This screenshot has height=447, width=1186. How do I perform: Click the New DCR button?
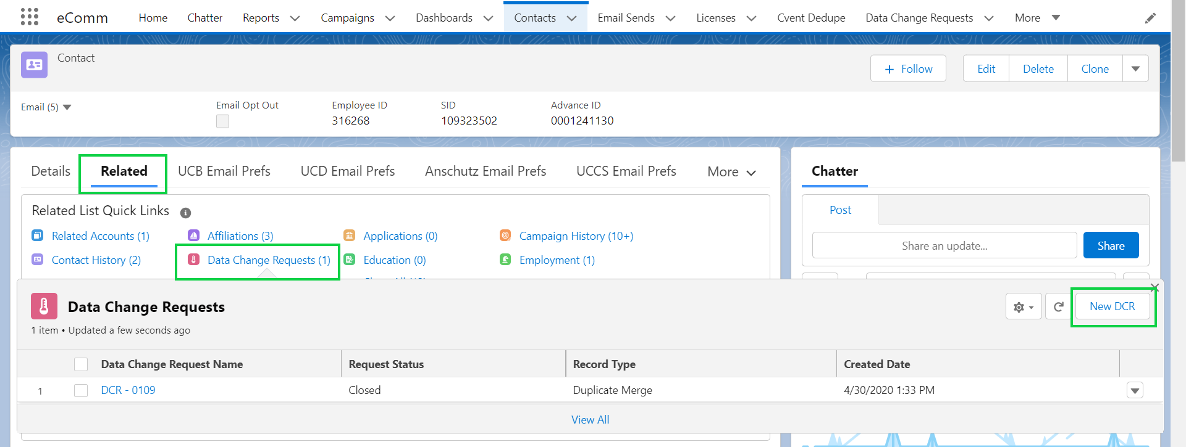(x=1112, y=306)
